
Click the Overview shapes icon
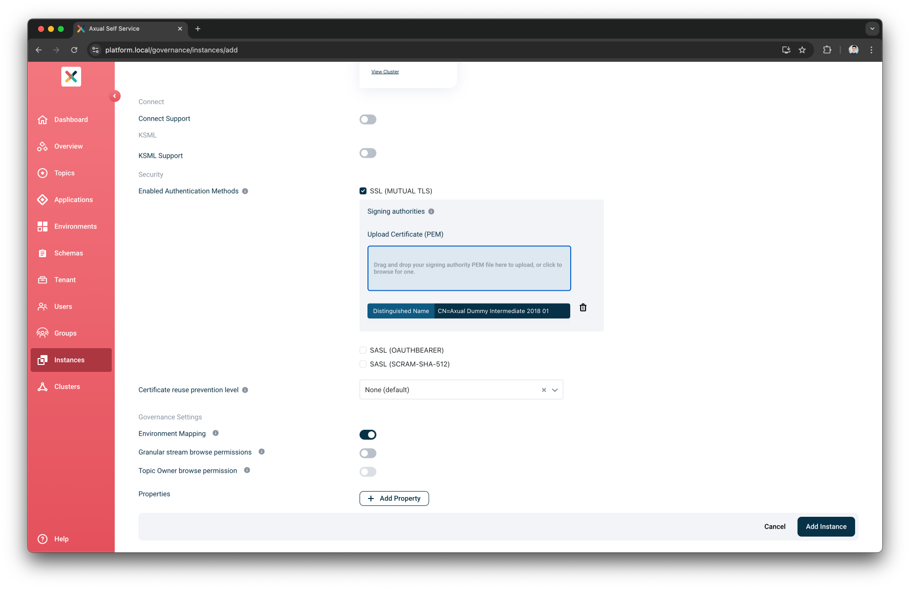43,146
